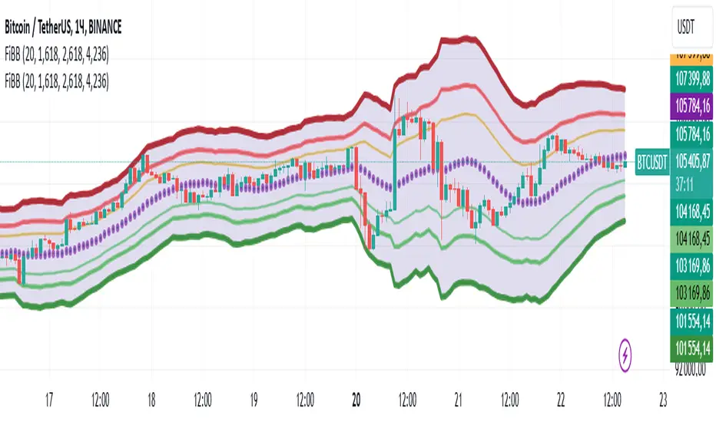This screenshot has width=716, height=422.
Task: Click date 20 on the time axis
Action: click(356, 400)
